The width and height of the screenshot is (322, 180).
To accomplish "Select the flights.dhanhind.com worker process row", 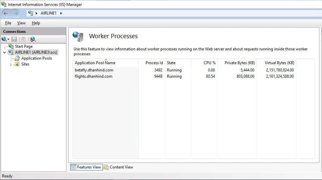I will (184, 76).
